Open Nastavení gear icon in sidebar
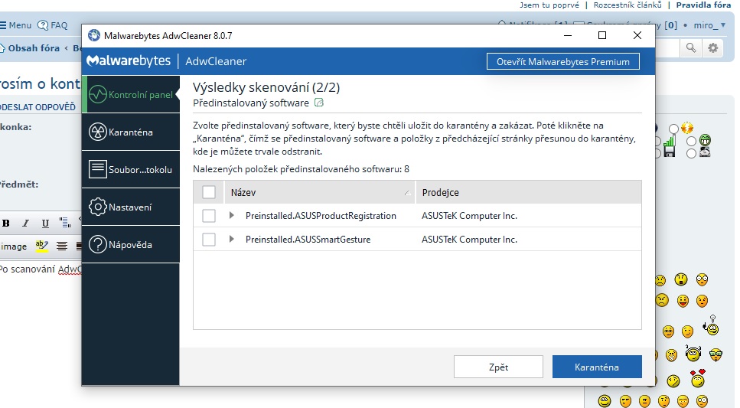740x408 pixels. (x=98, y=207)
